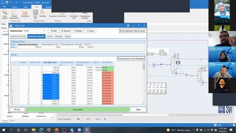Open the Status tab in Optimizer
236x133 pixels.
[x=50, y=36]
